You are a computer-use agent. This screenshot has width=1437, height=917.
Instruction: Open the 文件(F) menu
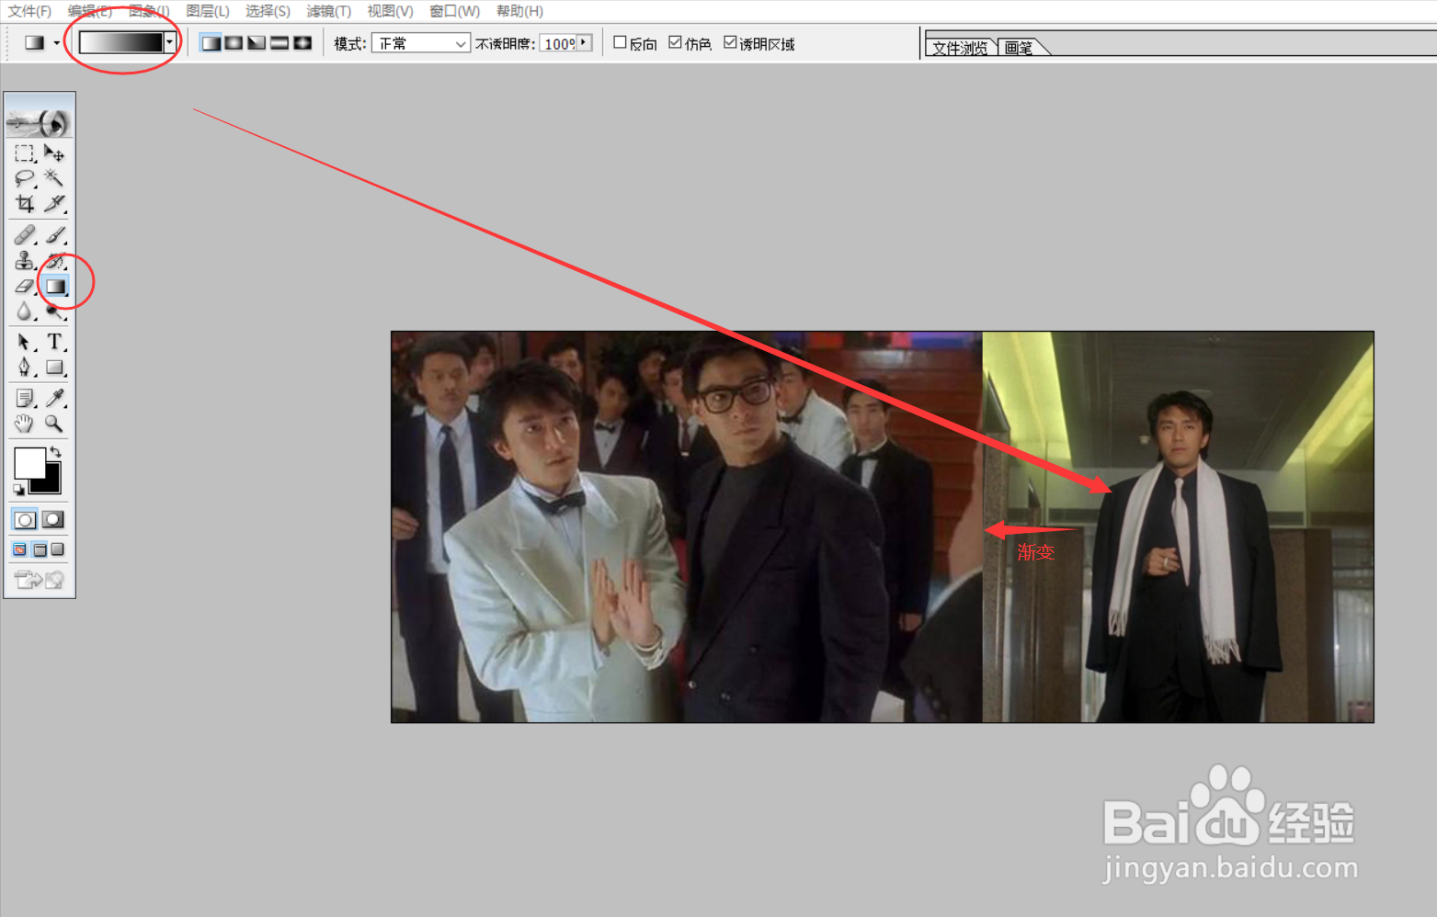(x=29, y=11)
